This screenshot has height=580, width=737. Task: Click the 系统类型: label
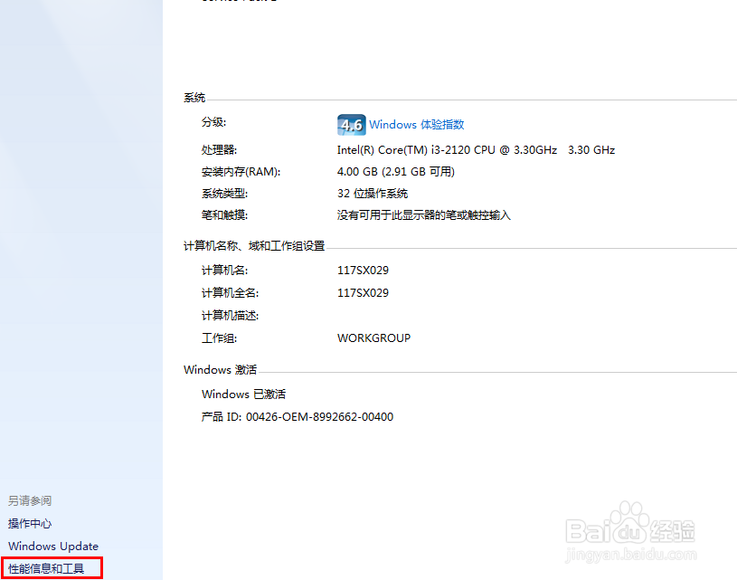point(224,194)
